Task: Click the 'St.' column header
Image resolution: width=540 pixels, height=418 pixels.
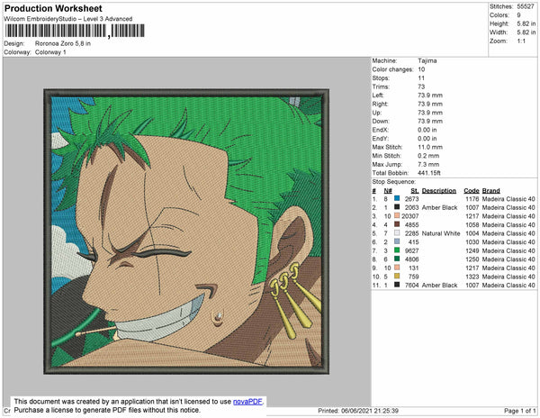Action: point(415,191)
